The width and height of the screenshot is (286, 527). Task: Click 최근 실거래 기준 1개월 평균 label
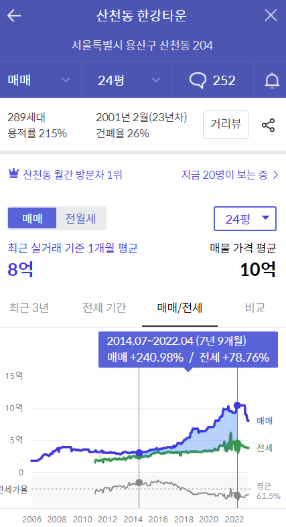tap(72, 248)
